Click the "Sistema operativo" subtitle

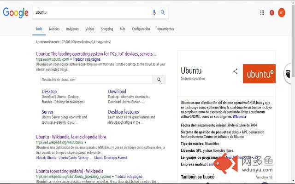(x=193, y=78)
